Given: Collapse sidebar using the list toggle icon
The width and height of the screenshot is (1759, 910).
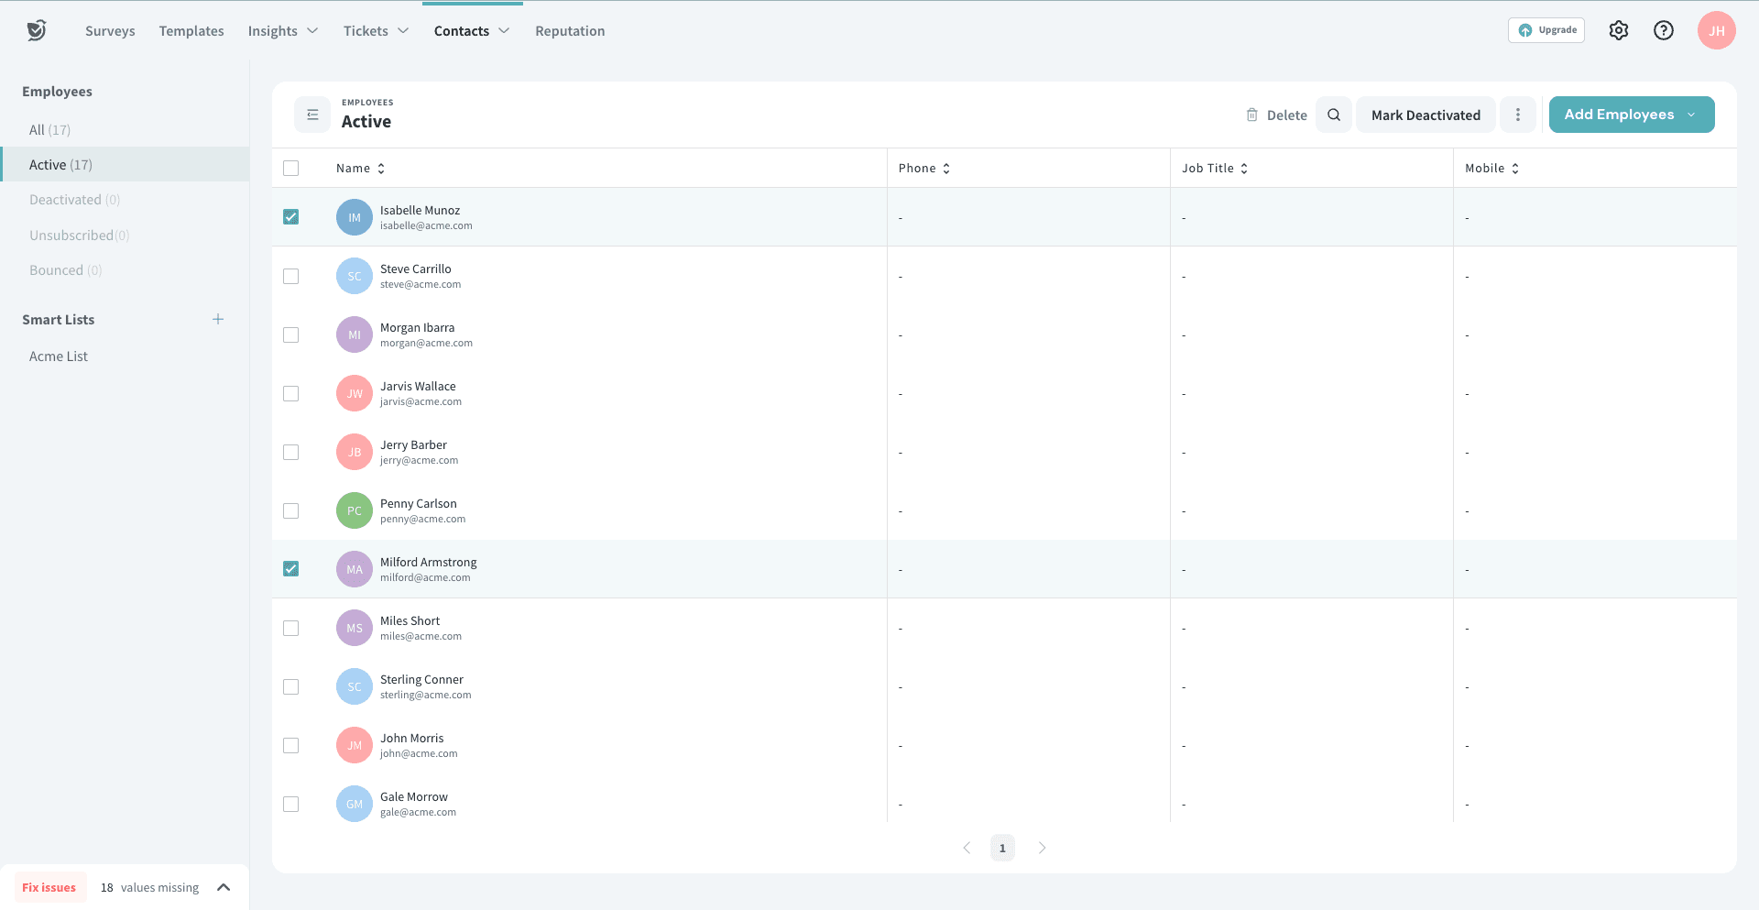Looking at the screenshot, I should pyautogui.click(x=312, y=115).
